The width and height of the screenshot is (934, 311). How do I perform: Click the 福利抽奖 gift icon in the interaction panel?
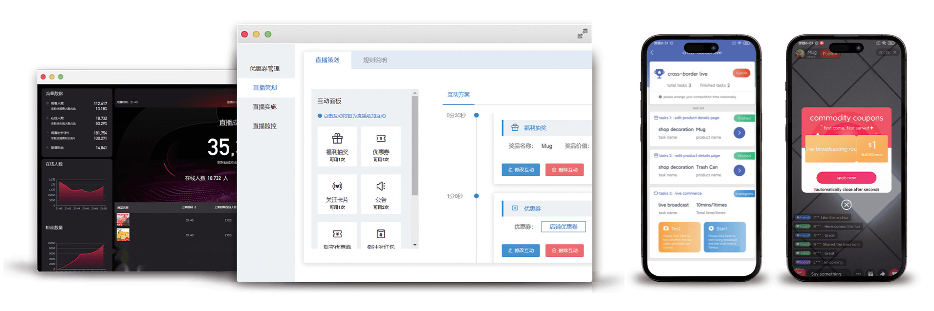pyautogui.click(x=337, y=139)
